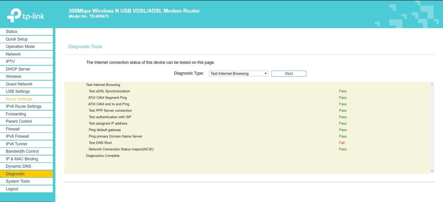
Task: Open Guest Network settings
Action: point(26,84)
